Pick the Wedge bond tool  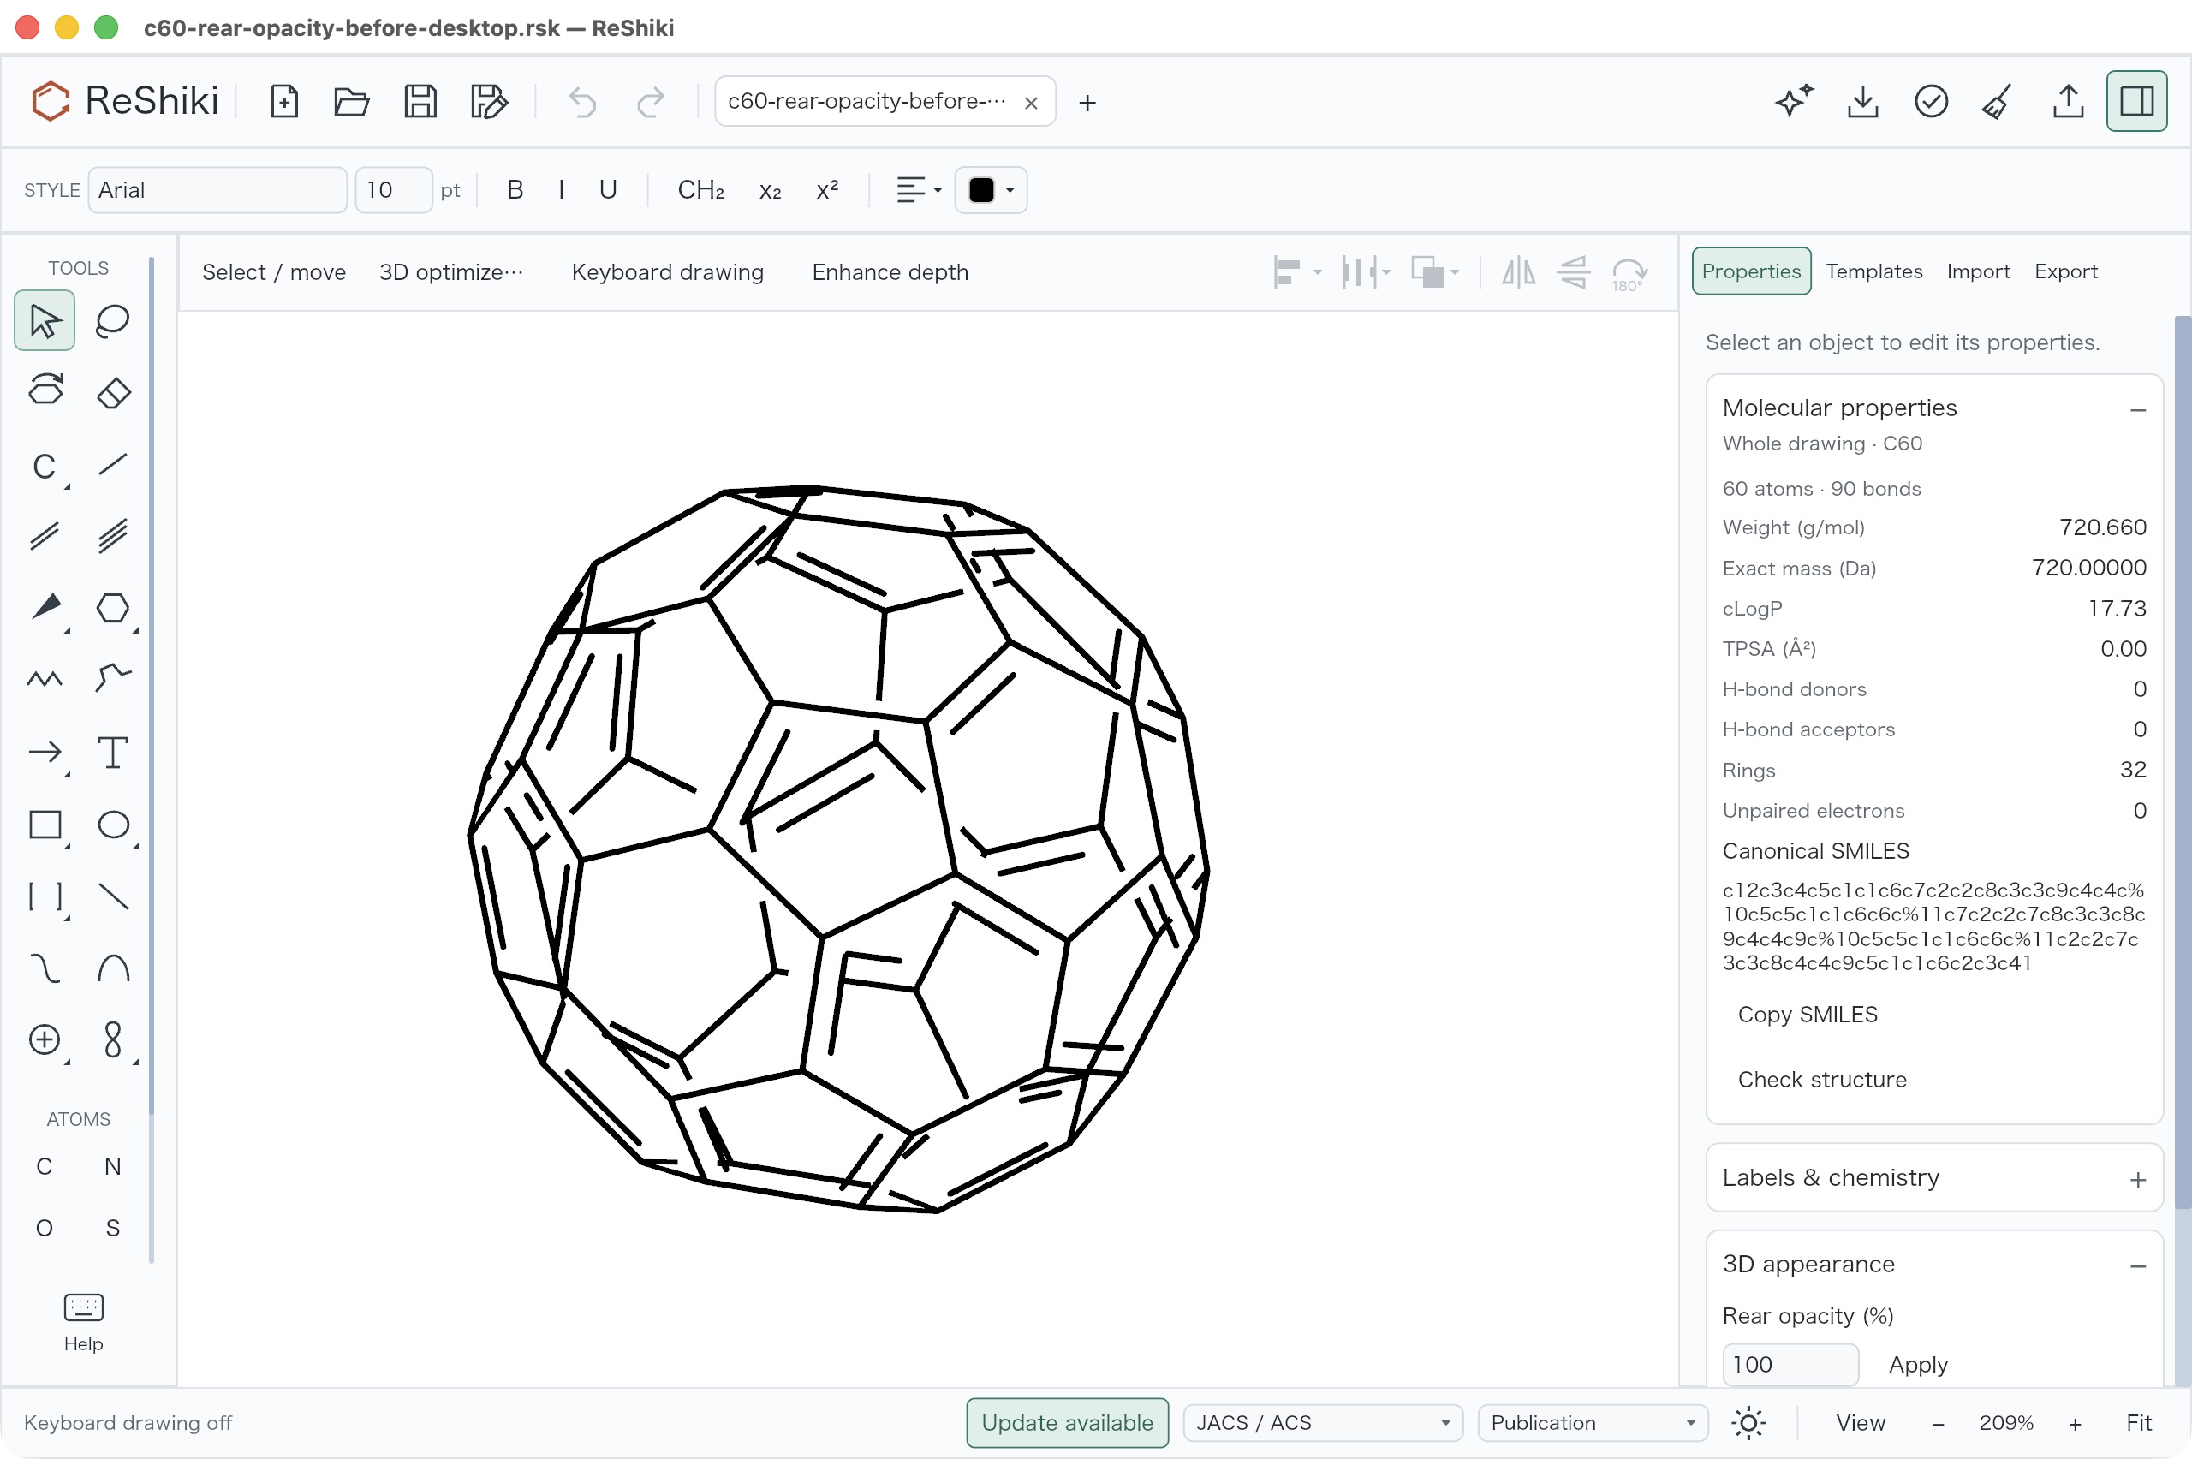45,609
